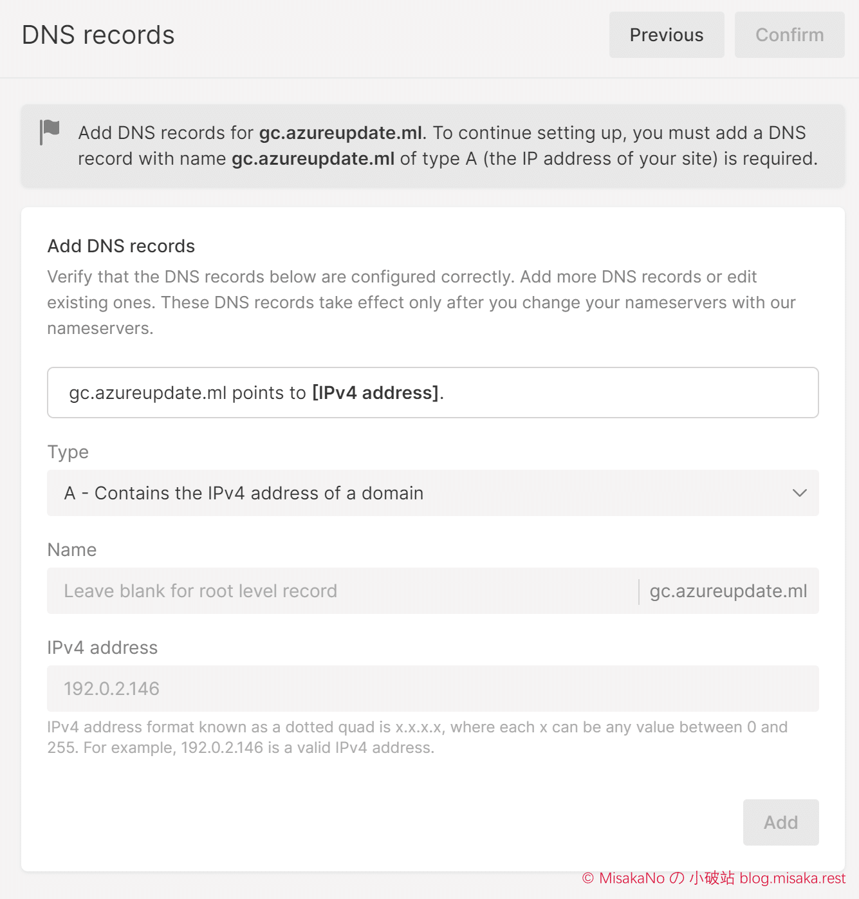Click the record summary preview box
Image resolution: width=859 pixels, height=899 pixels.
click(x=433, y=393)
